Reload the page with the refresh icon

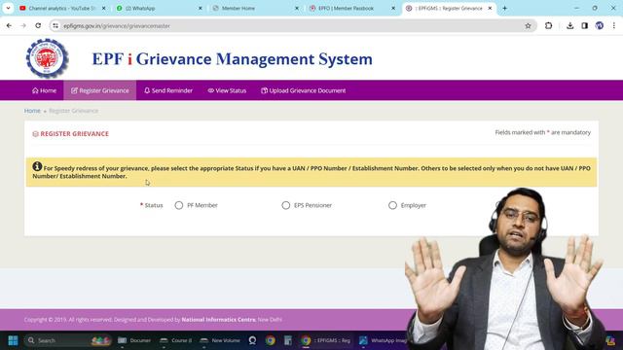point(38,26)
